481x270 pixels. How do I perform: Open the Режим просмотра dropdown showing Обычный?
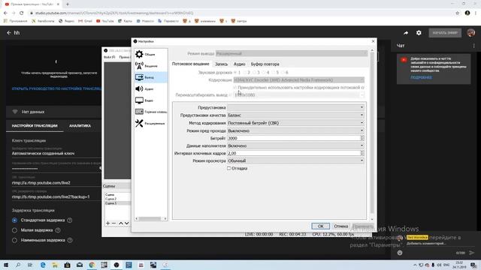click(x=295, y=160)
